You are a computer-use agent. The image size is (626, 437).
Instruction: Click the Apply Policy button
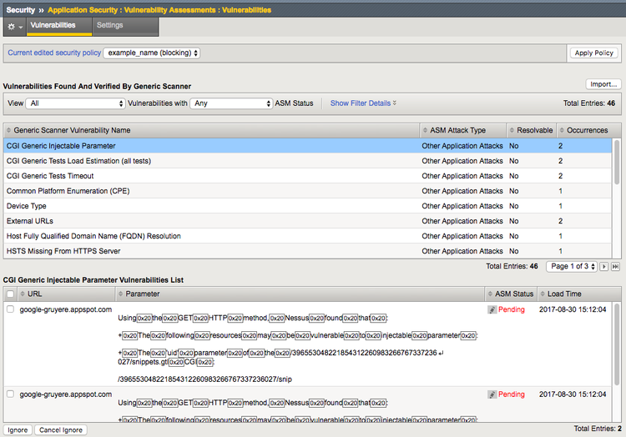(593, 53)
